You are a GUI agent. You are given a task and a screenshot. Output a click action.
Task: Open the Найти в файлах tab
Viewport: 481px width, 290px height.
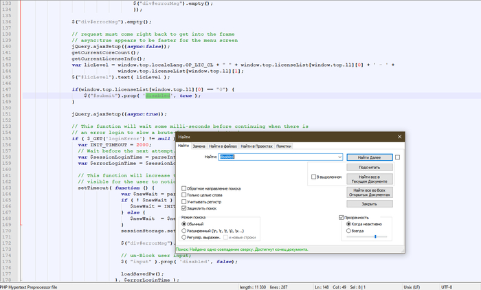(223, 146)
